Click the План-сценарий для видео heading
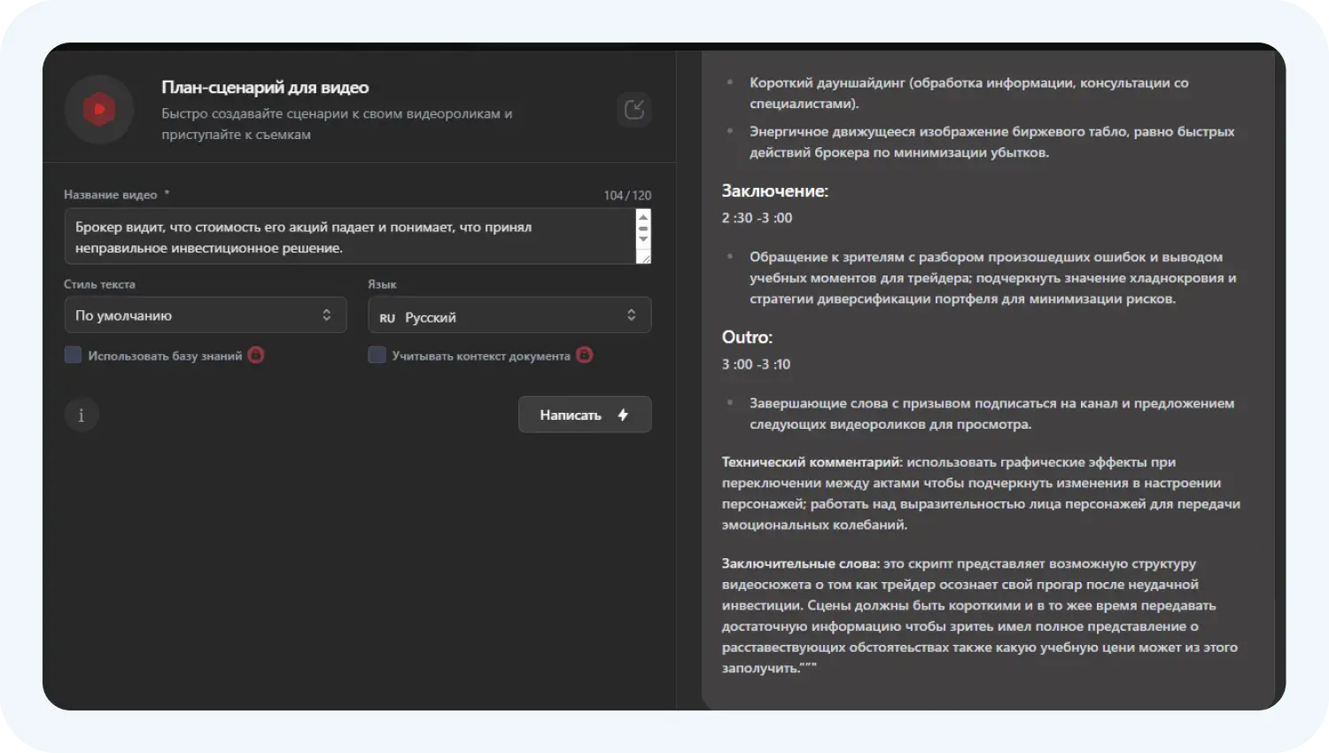The width and height of the screenshot is (1329, 753). tap(265, 88)
